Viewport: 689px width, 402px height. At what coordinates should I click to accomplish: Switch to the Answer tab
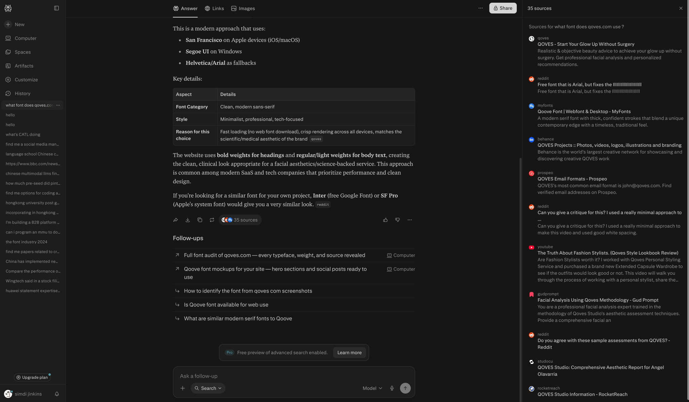pos(185,8)
